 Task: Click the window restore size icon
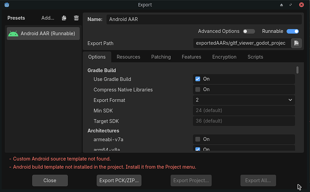point(291,5)
